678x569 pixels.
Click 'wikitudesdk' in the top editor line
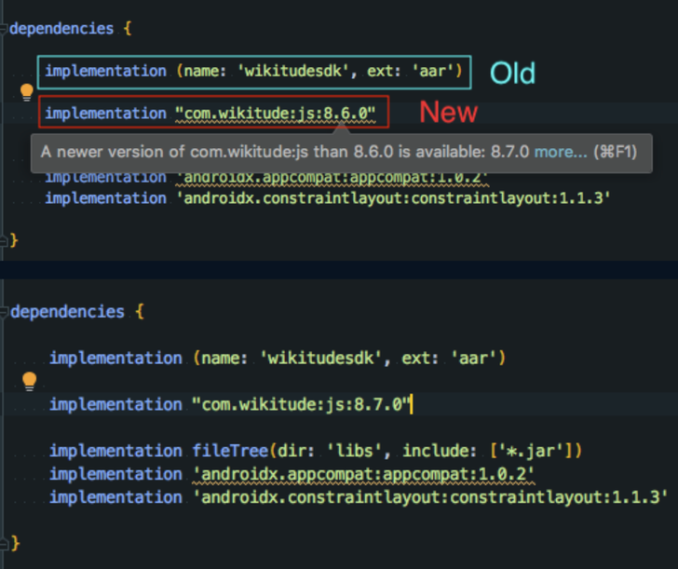tap(293, 71)
